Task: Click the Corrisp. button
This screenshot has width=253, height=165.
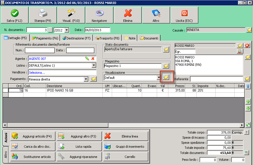Action: pos(237,132)
